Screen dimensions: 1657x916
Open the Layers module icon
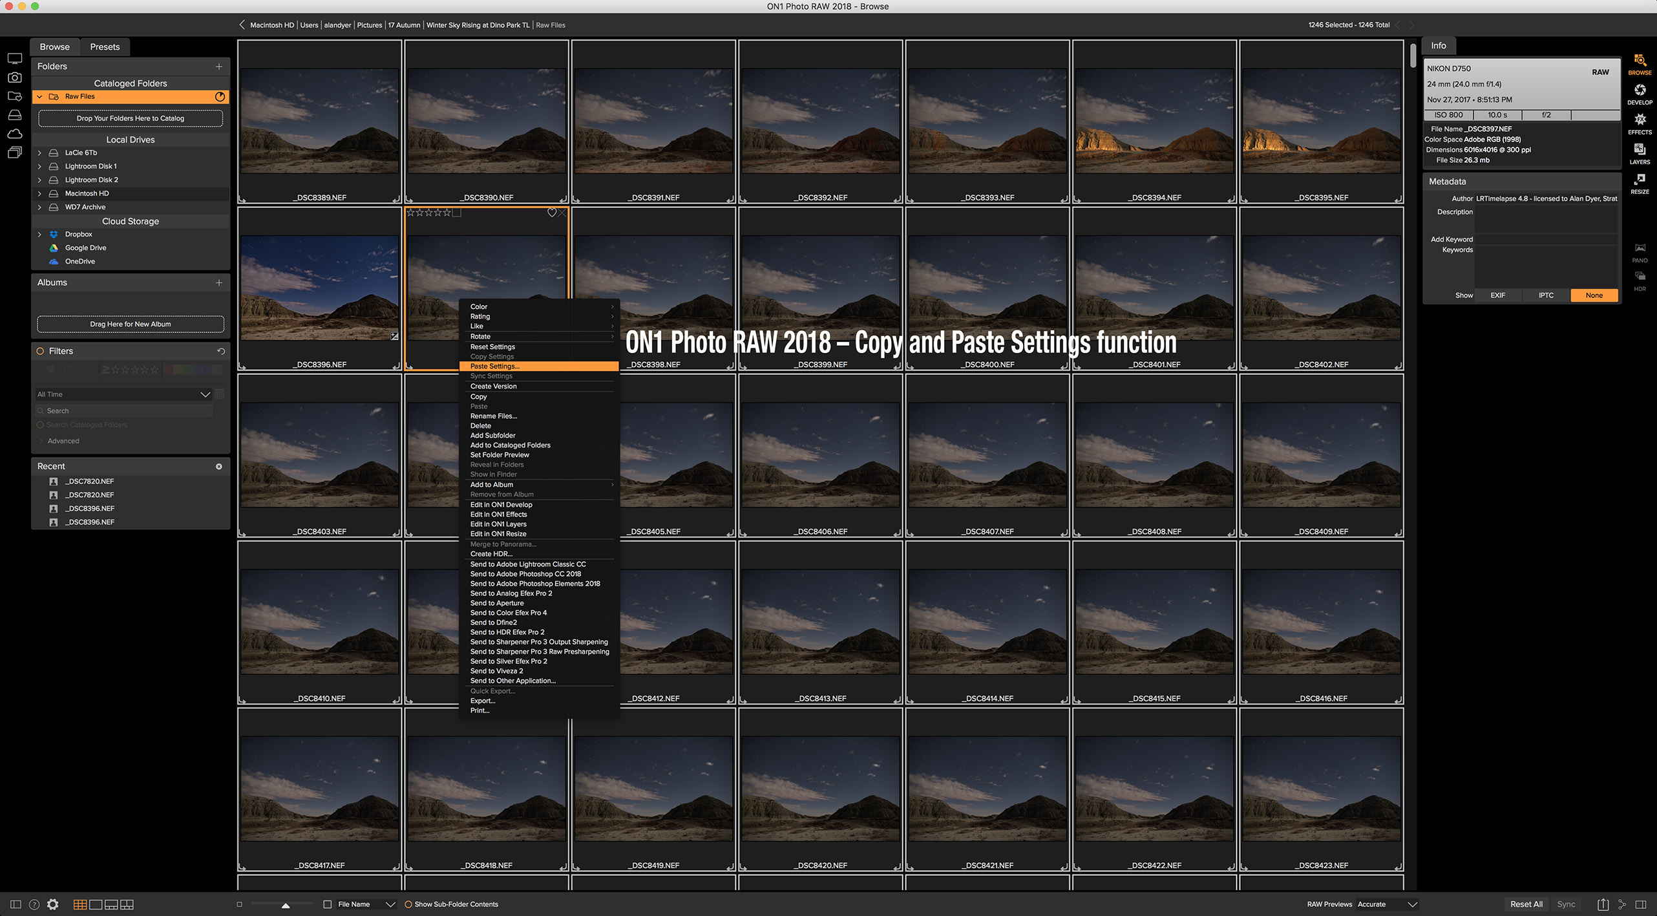click(1639, 151)
